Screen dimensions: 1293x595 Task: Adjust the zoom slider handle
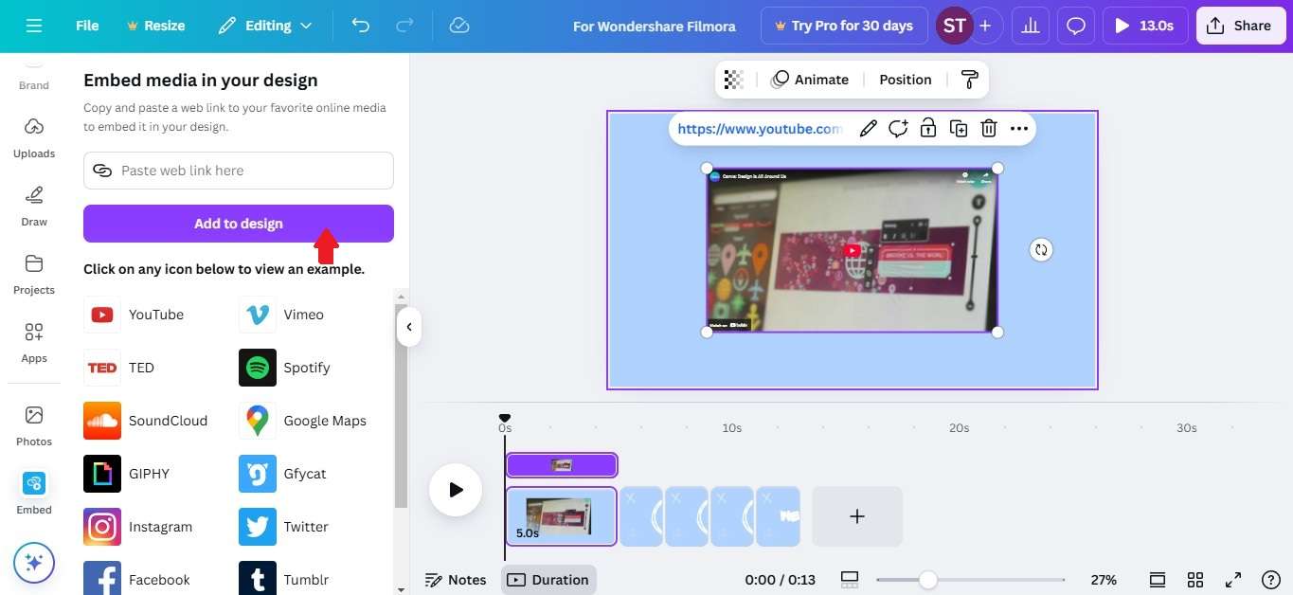928,580
